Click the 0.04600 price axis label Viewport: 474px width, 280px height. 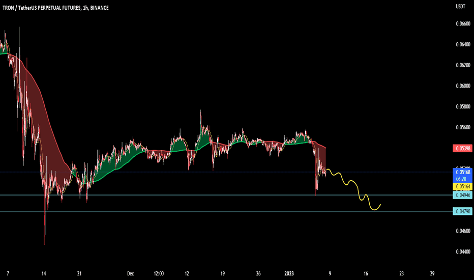click(x=463, y=231)
